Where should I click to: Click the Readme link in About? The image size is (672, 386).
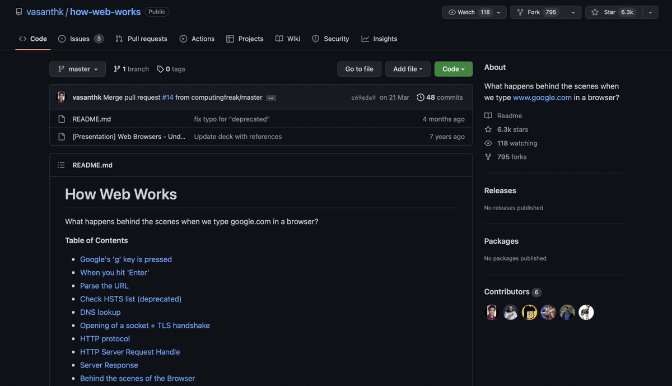pos(503,115)
